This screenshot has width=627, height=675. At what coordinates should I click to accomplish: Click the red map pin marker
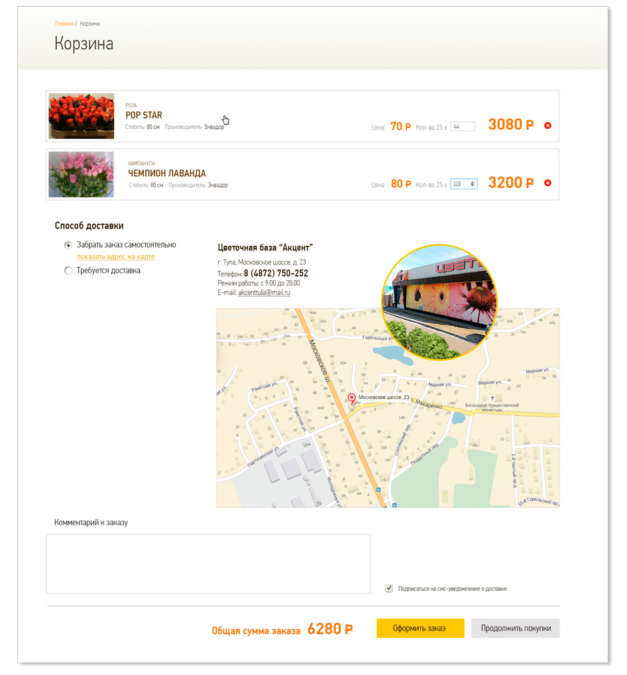coord(352,399)
